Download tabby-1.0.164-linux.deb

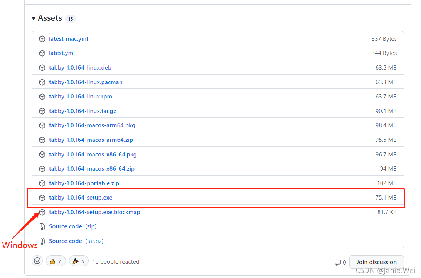click(80, 68)
